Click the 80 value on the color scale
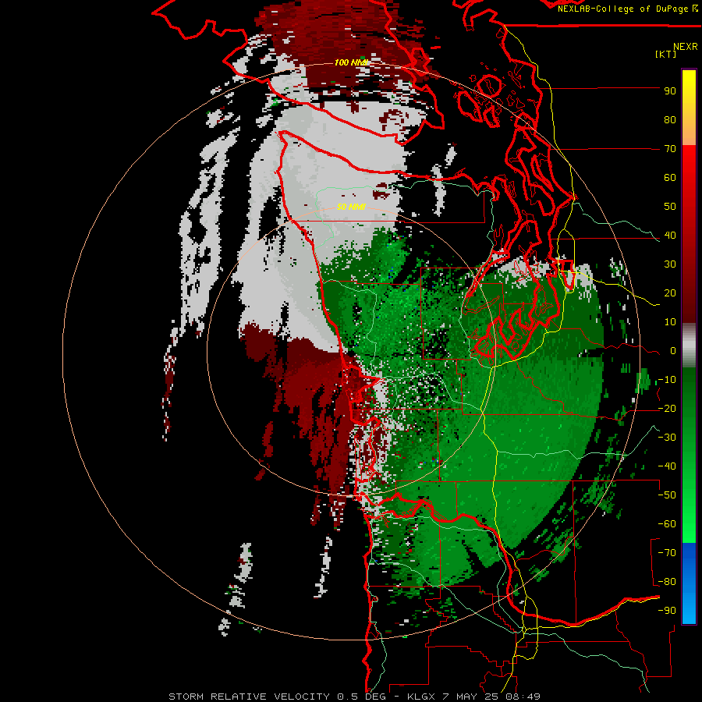Screen dimensions: 702x702 click(x=670, y=120)
